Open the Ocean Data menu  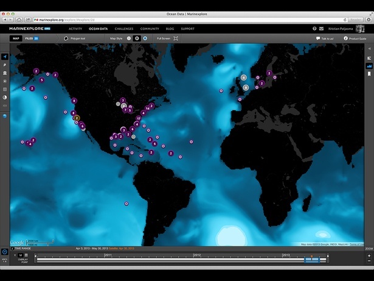[98, 29]
